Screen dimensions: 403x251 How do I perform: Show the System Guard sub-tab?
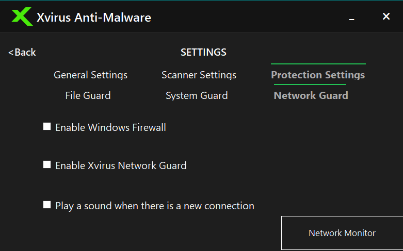pyautogui.click(x=197, y=95)
